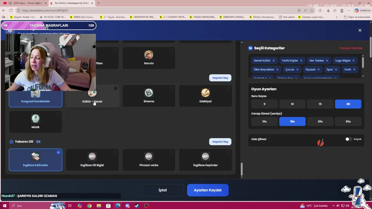Open the browser profile icon

342,10
